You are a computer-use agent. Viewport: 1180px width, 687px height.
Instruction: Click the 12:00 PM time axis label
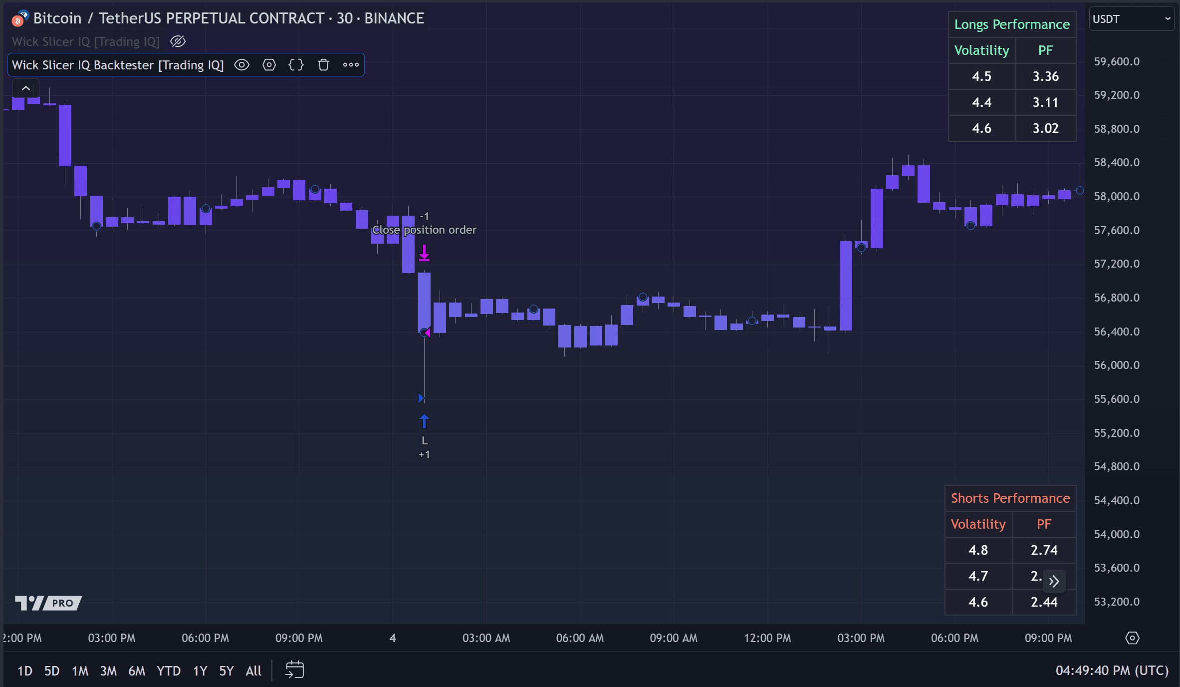pos(767,638)
